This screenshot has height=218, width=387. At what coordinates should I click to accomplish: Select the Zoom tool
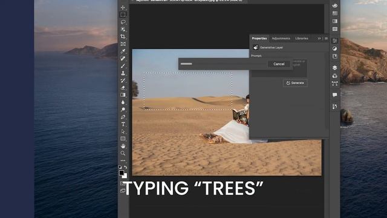coord(123,153)
